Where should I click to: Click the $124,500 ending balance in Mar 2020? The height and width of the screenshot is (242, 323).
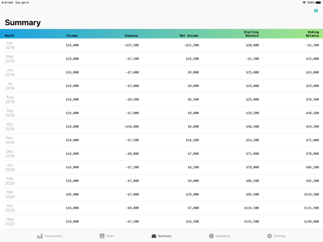click(x=311, y=195)
